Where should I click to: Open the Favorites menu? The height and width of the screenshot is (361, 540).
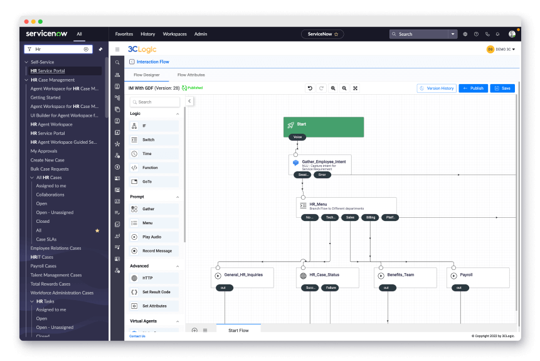coord(124,34)
